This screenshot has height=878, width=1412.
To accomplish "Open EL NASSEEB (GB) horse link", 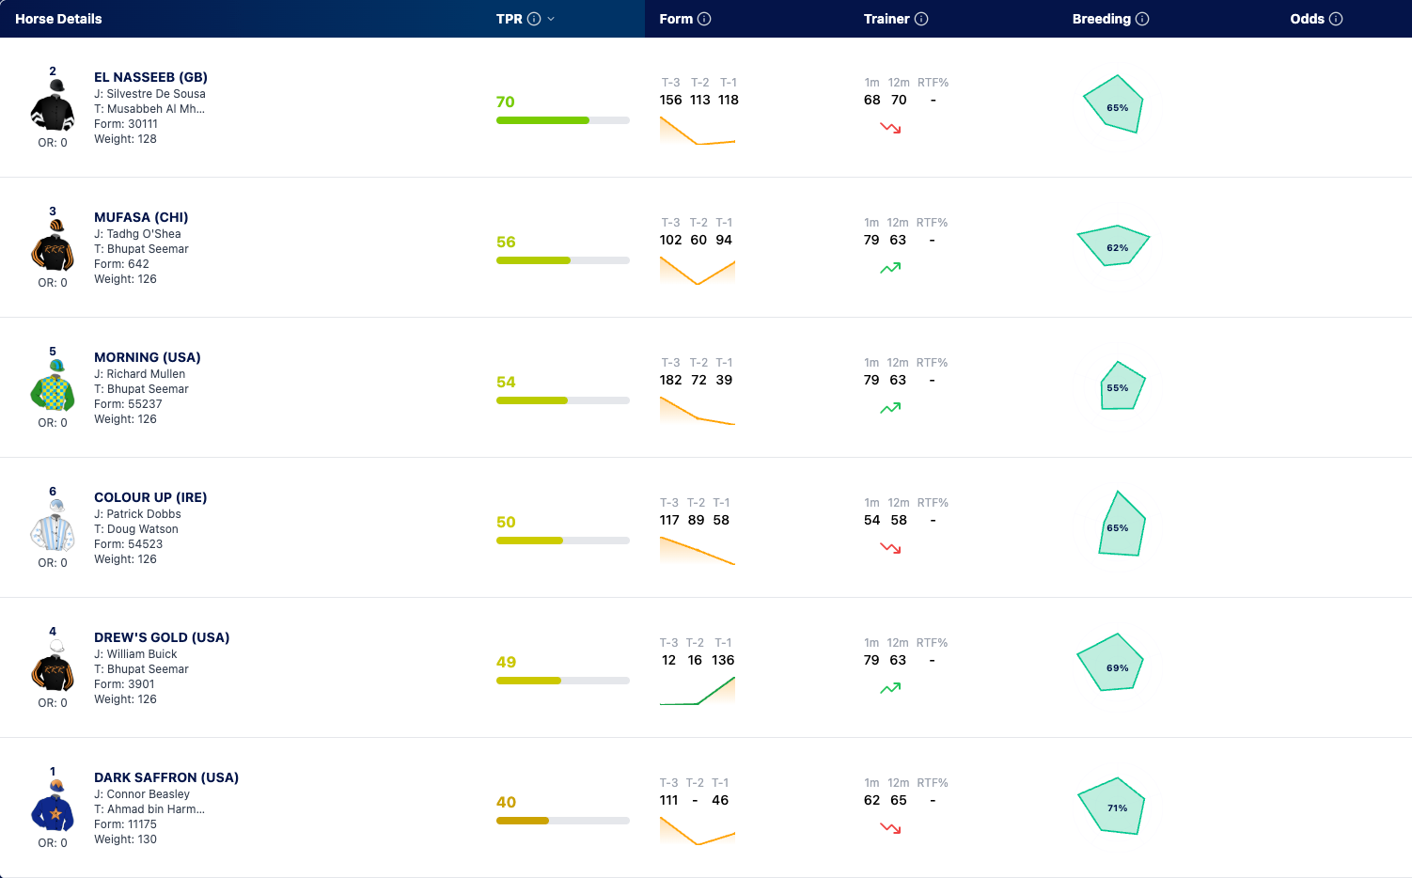I will point(150,77).
